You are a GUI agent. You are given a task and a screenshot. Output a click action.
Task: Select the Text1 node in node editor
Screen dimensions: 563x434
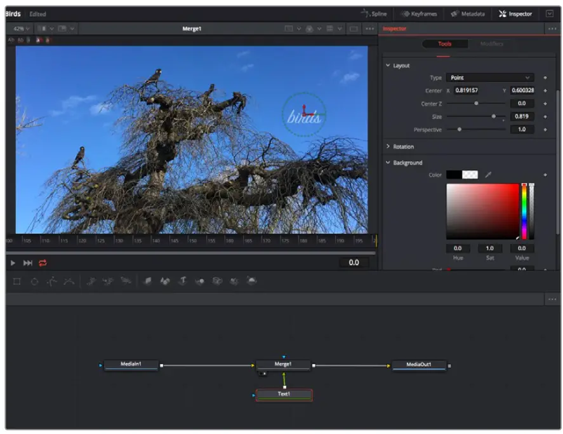(284, 395)
